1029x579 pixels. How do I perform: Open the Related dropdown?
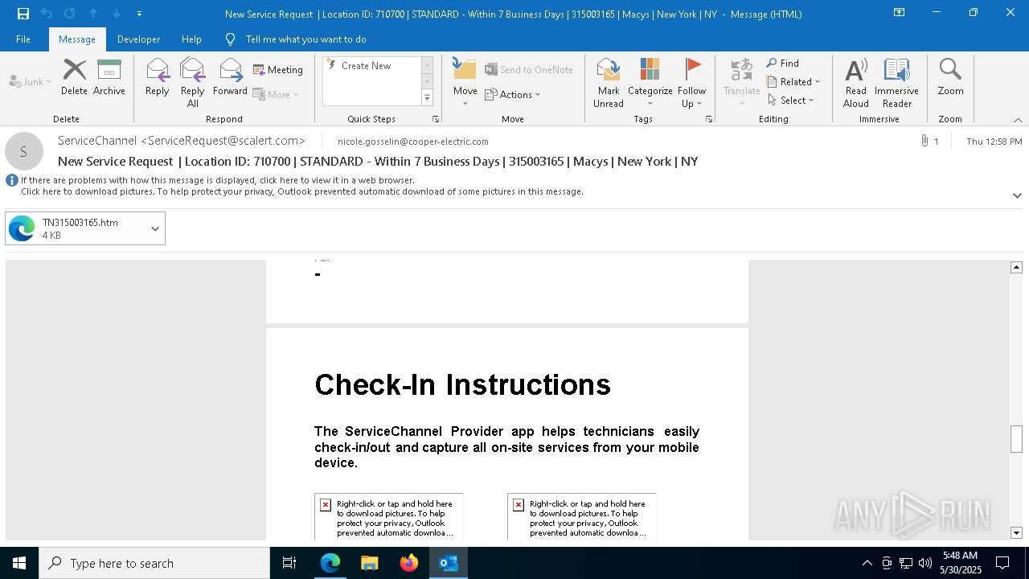click(x=793, y=82)
